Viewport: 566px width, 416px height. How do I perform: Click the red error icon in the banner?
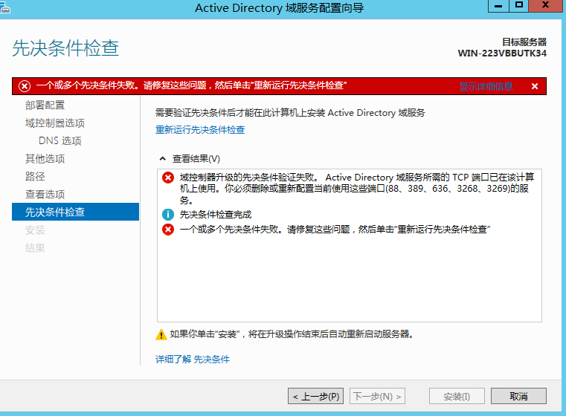(x=25, y=86)
